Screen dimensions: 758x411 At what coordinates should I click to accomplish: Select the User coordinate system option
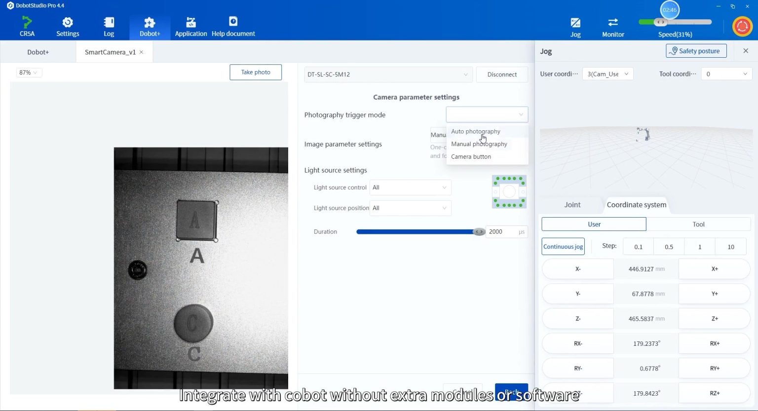[594, 224]
